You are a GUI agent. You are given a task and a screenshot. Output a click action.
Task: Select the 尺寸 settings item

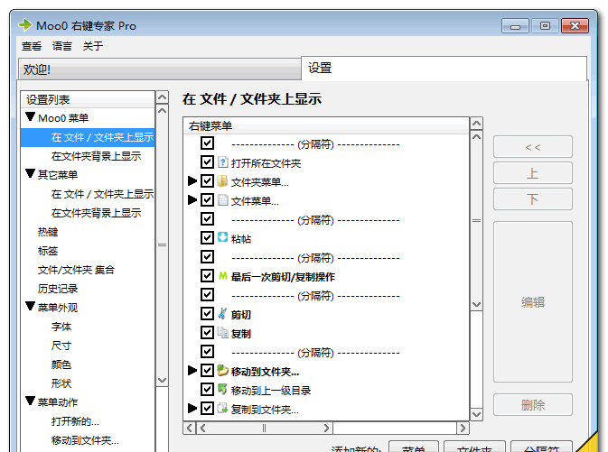pos(61,346)
